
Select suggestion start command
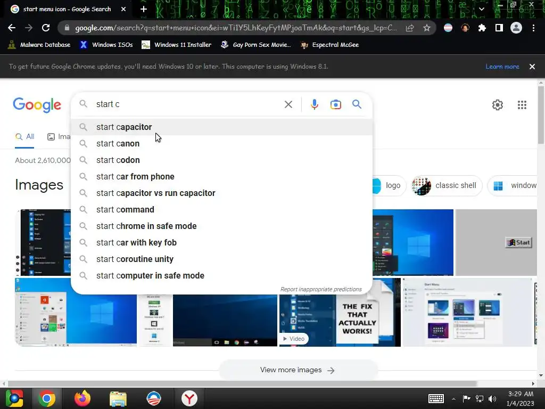(221, 210)
